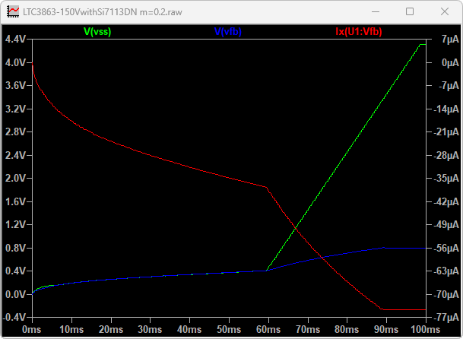The image size is (463, 339).
Task: Select the V(vfb) trace label
Action: coord(227,31)
